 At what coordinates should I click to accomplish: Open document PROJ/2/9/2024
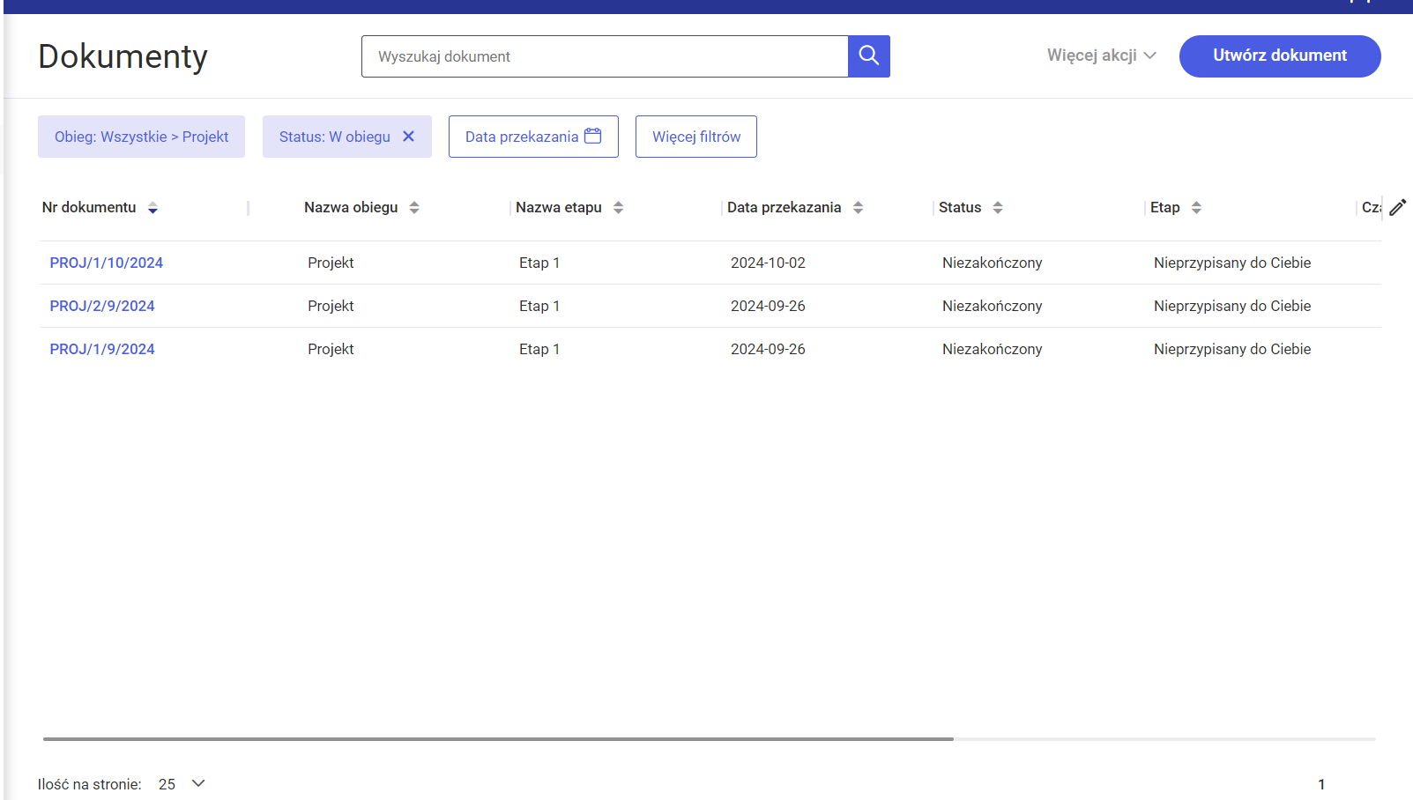(102, 306)
